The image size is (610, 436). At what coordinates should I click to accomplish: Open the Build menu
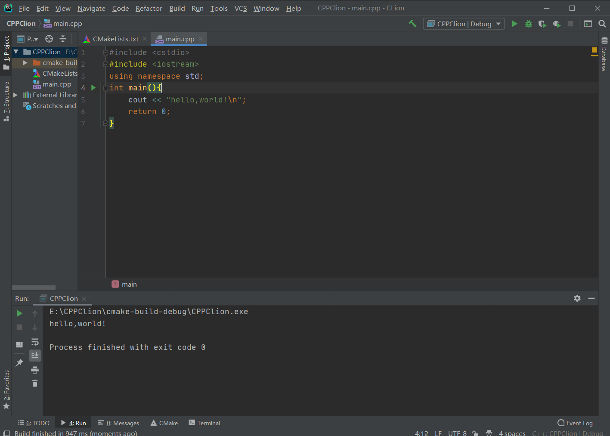pyautogui.click(x=177, y=8)
